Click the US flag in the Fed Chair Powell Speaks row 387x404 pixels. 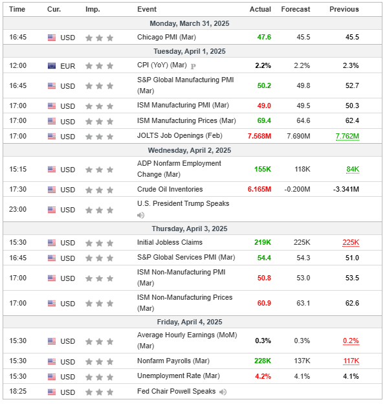52,392
